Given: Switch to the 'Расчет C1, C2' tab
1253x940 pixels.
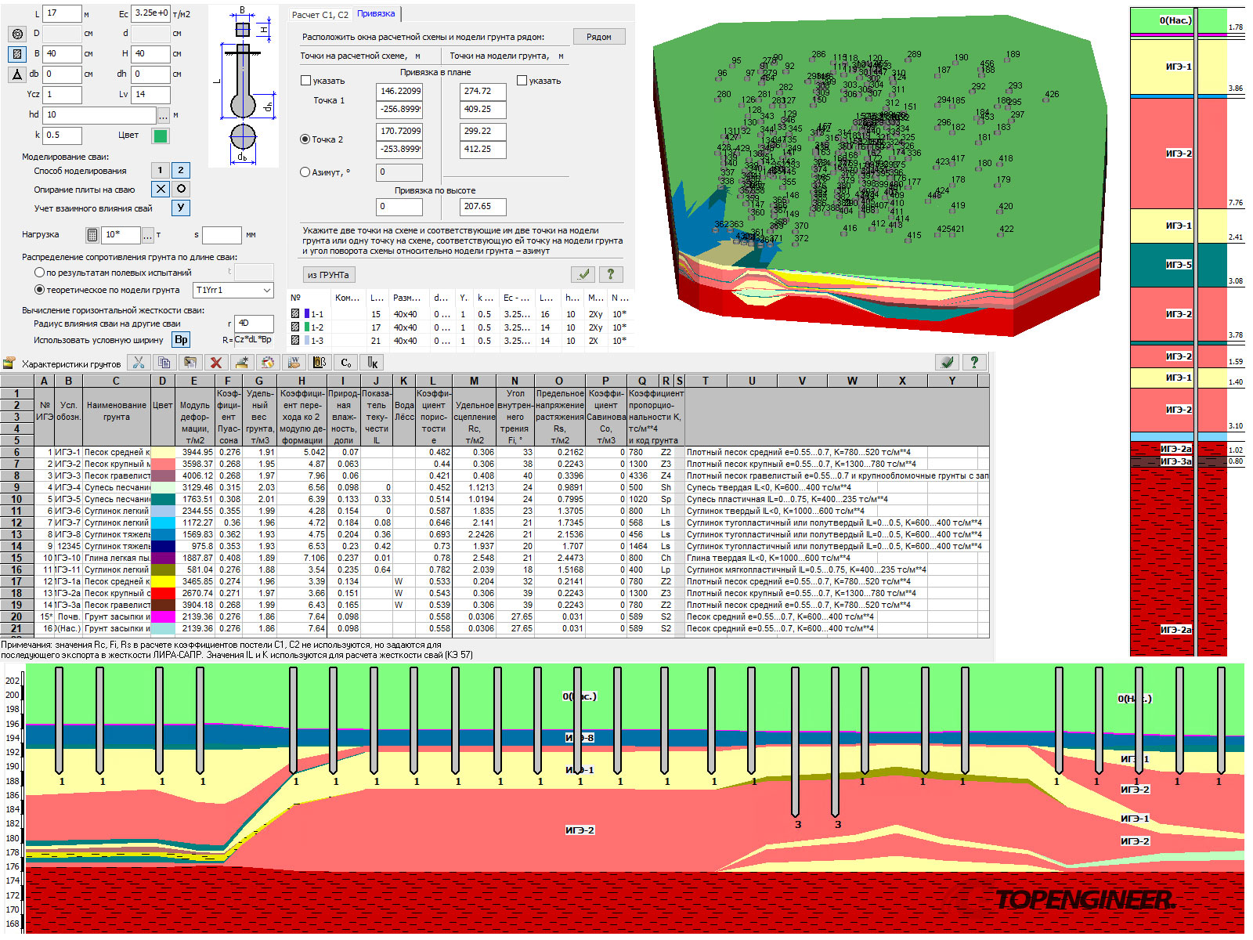Looking at the screenshot, I should 320,15.
